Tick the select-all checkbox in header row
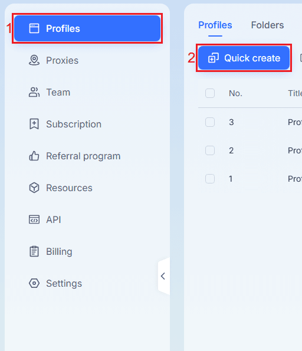The image size is (302, 351). click(210, 93)
